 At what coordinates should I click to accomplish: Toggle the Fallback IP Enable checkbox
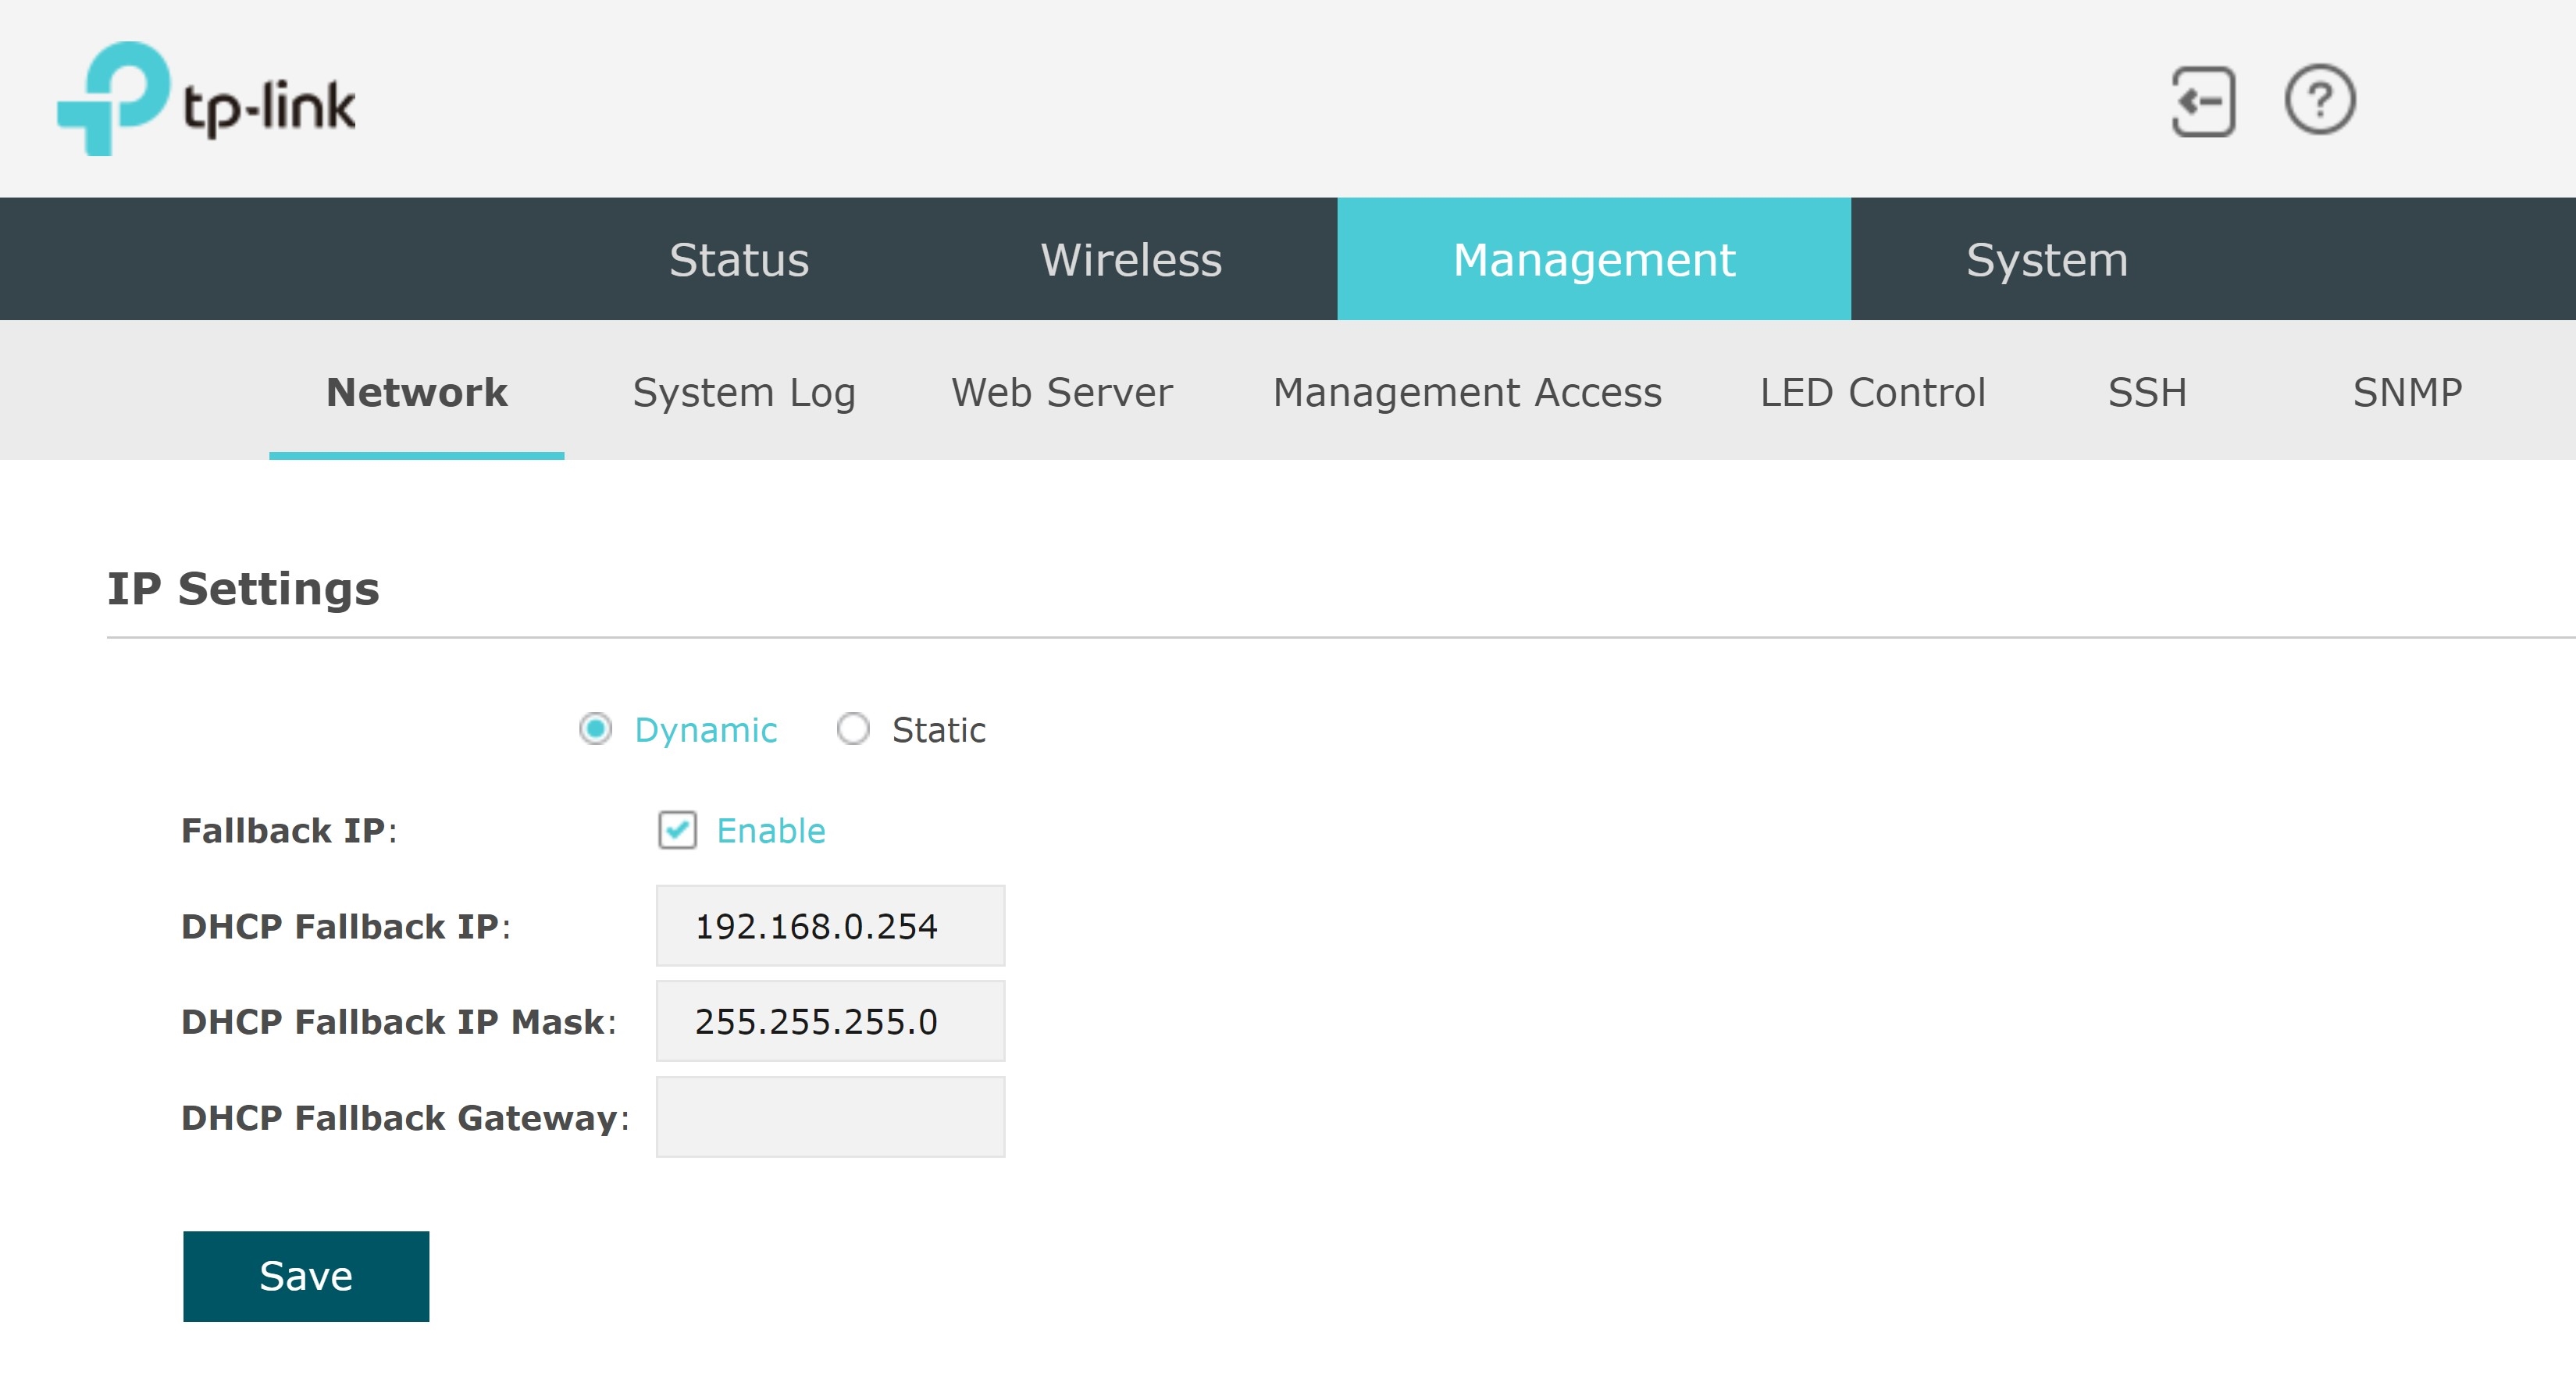pyautogui.click(x=677, y=830)
